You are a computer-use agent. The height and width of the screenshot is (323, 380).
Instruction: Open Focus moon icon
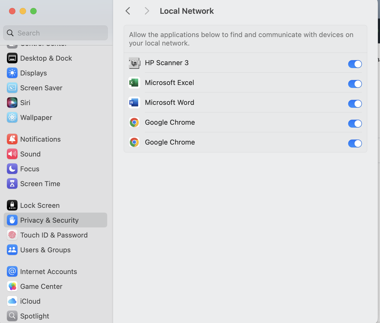pos(12,169)
